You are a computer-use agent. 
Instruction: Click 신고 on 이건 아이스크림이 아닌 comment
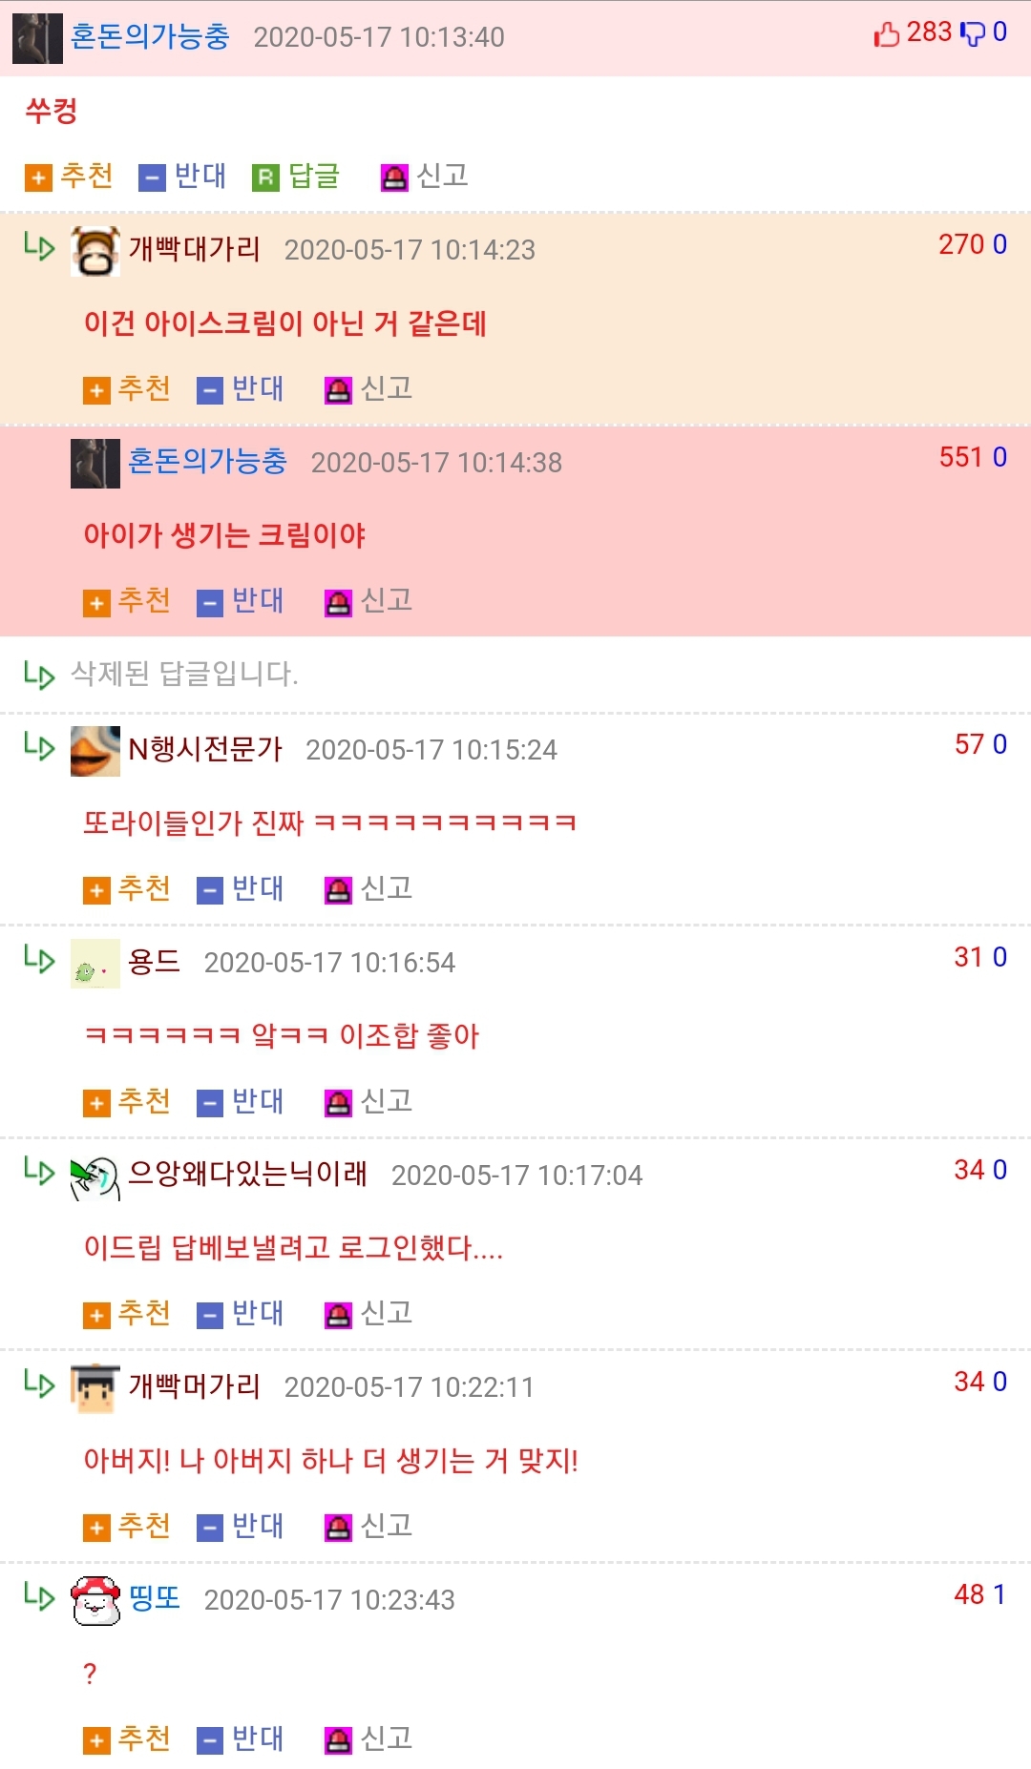(x=368, y=389)
